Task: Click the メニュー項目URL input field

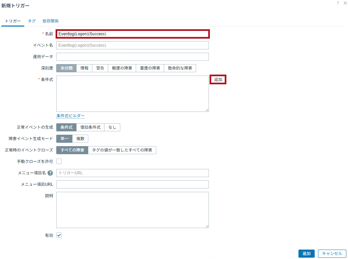Action: click(x=132, y=184)
